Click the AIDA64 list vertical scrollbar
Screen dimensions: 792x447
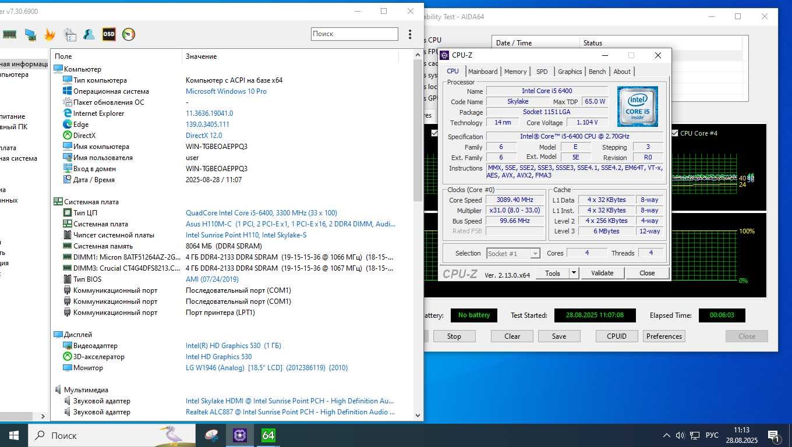(418, 130)
